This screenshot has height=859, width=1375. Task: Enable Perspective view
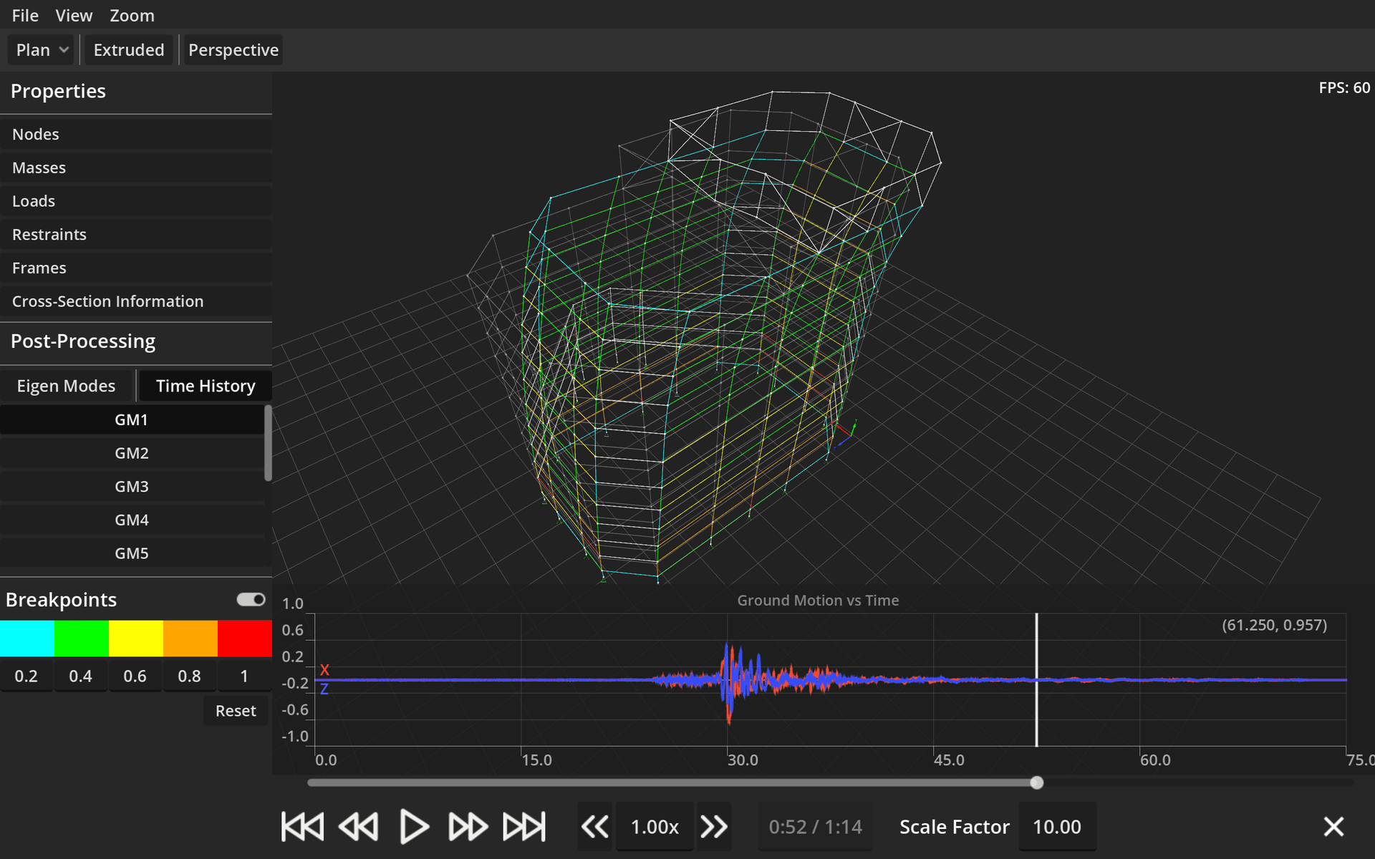(x=233, y=49)
